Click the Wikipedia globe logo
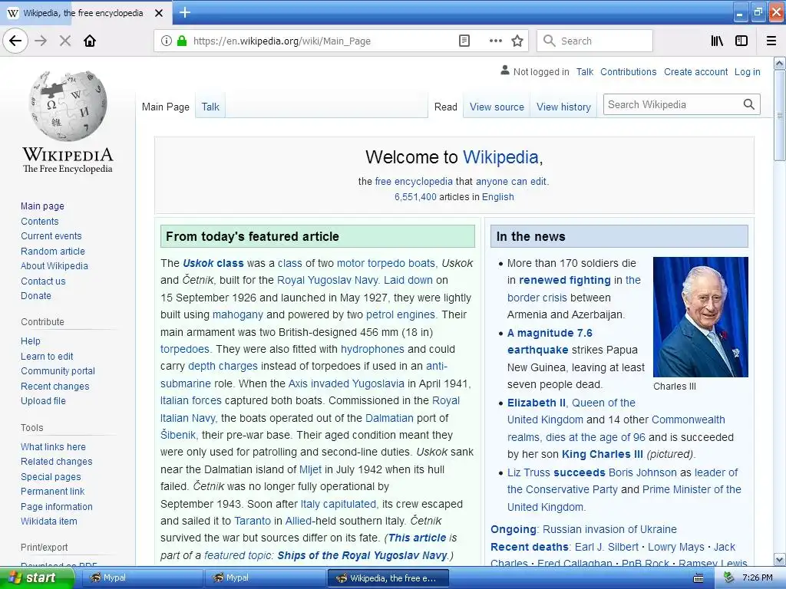Image resolution: width=786 pixels, height=589 pixels. 68,105
